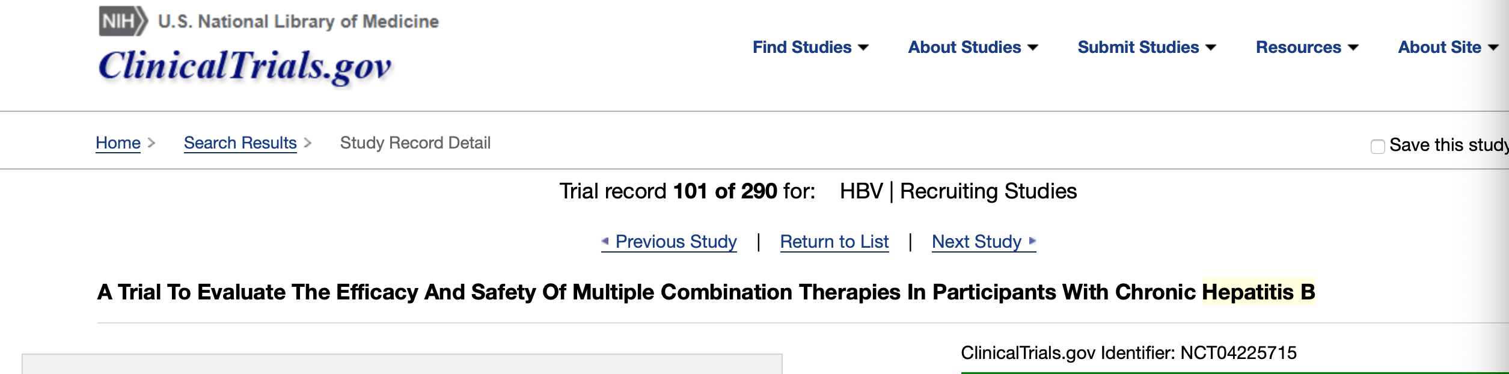Return to Search Results breadcrumb
1509x374 pixels.
pos(240,143)
